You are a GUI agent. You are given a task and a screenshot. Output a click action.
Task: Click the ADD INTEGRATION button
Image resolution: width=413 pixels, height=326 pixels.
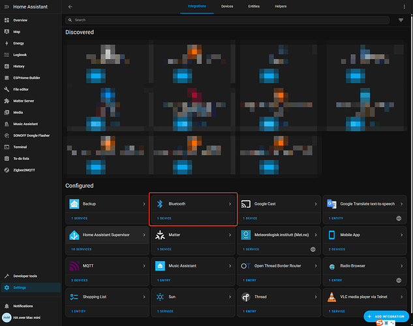coord(386,316)
